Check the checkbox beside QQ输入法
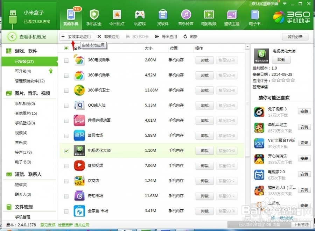315x231 pixels. click(x=66, y=105)
